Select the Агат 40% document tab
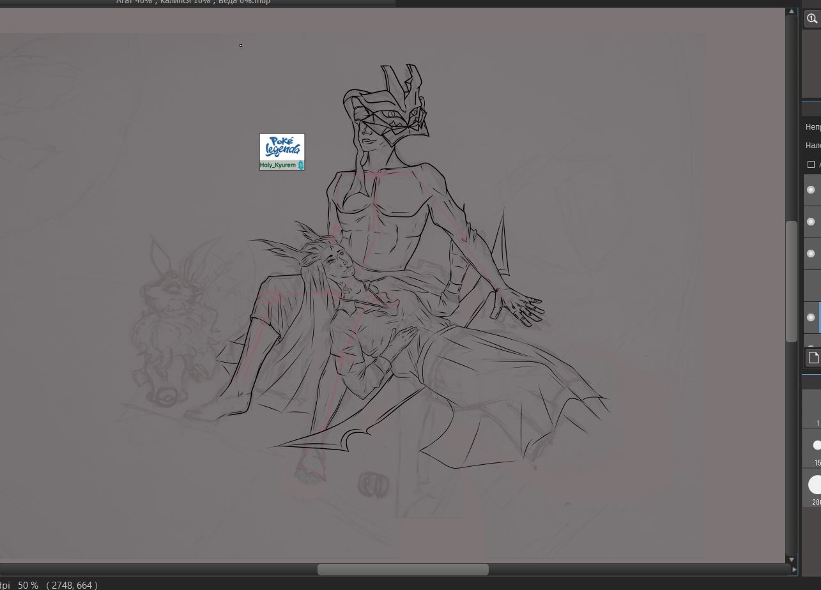 pyautogui.click(x=197, y=3)
